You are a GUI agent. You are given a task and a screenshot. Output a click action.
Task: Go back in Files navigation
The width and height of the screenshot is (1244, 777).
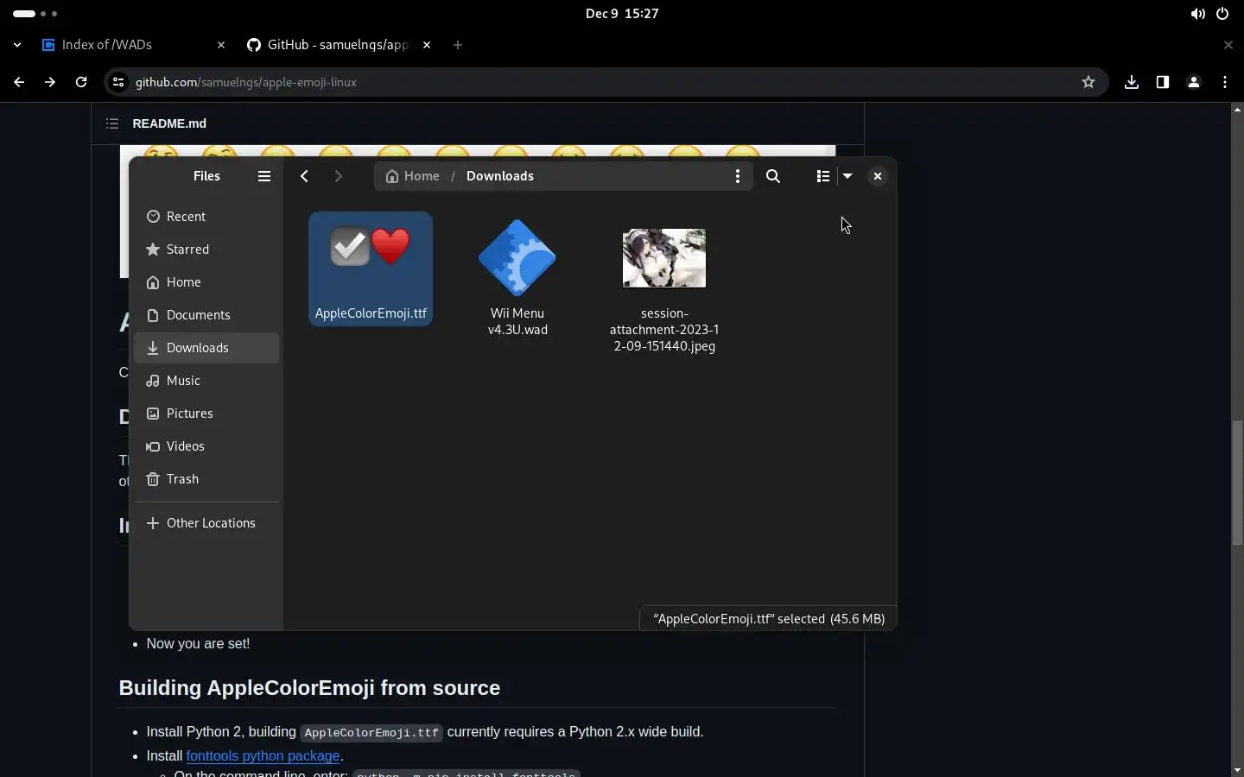point(304,176)
